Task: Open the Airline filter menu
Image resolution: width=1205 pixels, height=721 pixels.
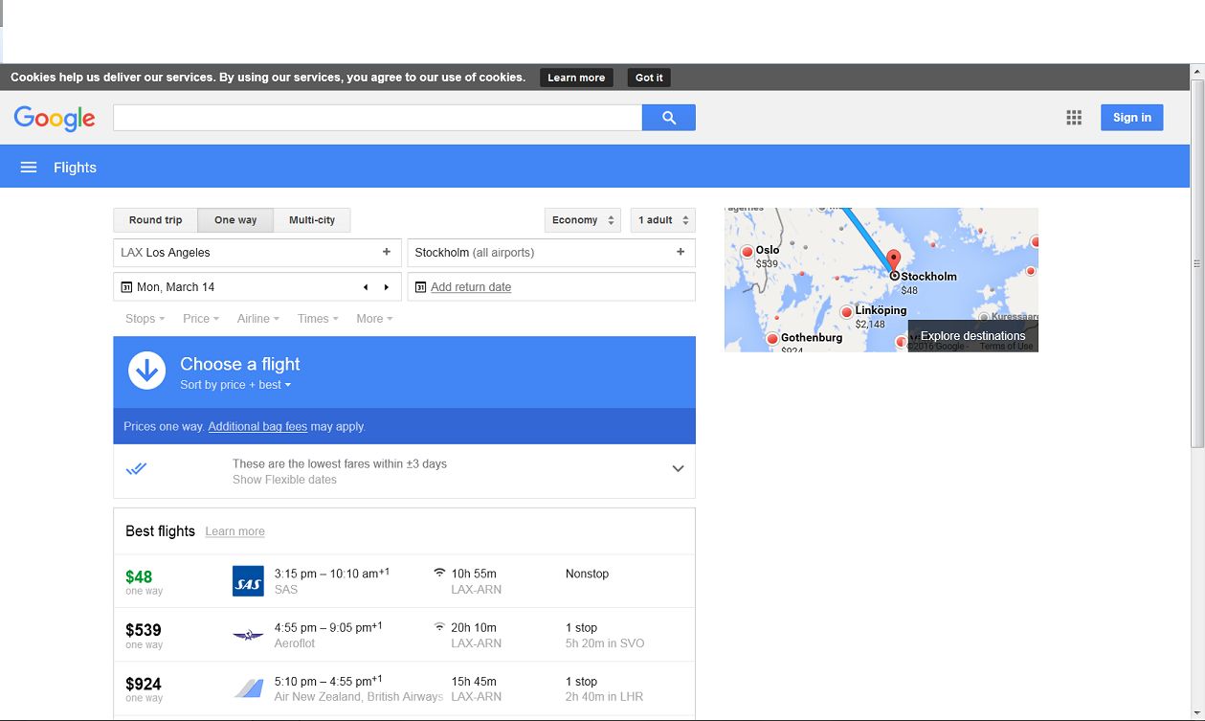Action: (x=257, y=319)
